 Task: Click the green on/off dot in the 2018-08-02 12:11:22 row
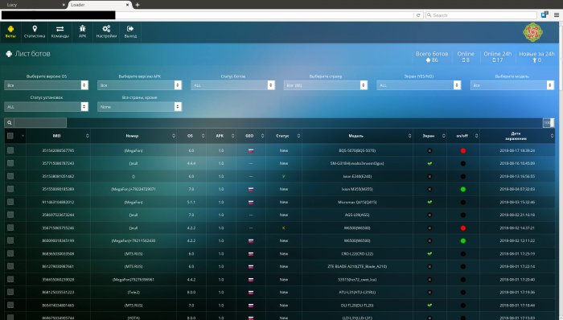[x=463, y=240]
